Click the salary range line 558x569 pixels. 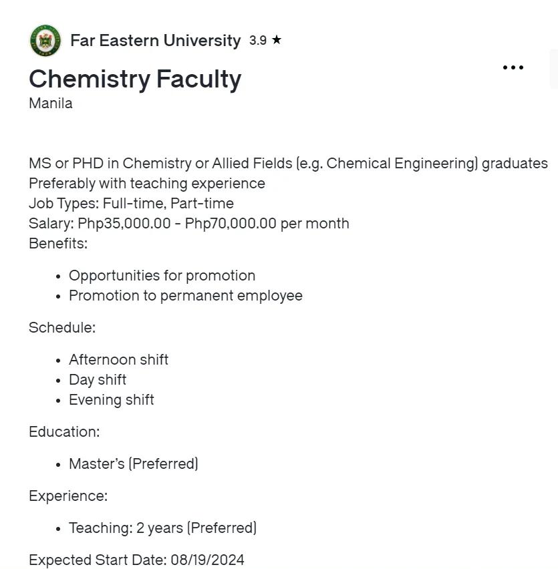coord(188,224)
